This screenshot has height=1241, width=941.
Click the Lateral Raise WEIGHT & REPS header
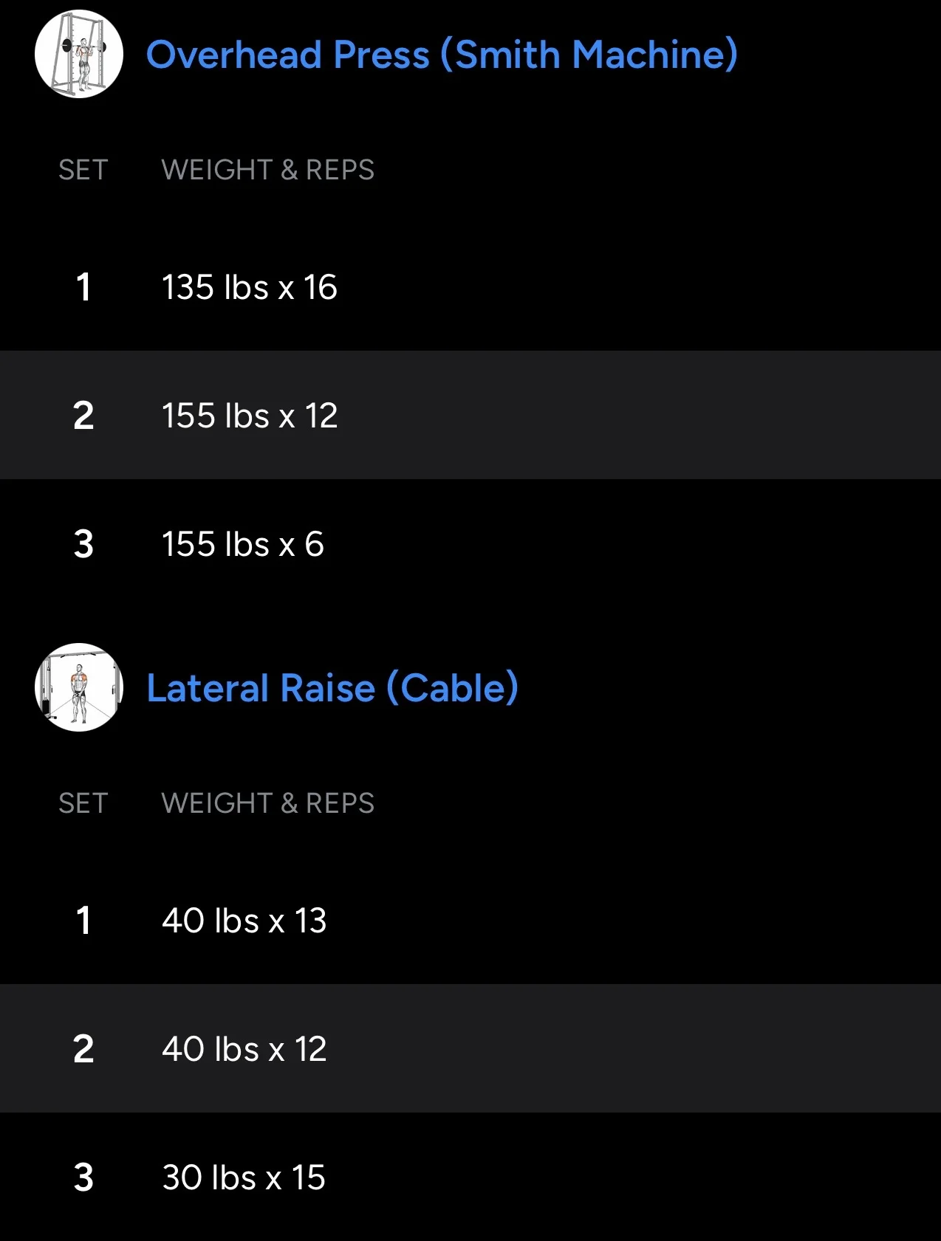pos(268,803)
